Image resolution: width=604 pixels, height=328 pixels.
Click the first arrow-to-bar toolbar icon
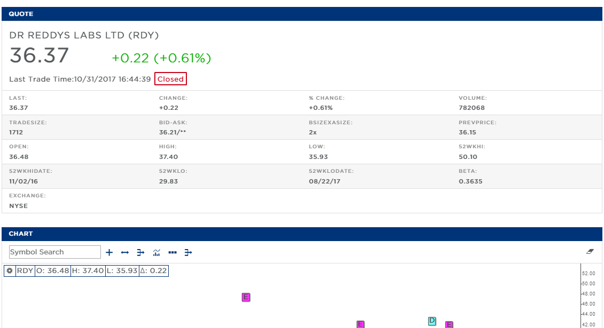[140, 252]
